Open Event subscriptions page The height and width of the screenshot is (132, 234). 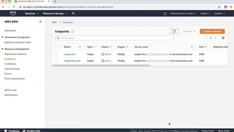pyautogui.click(x=15, y=78)
